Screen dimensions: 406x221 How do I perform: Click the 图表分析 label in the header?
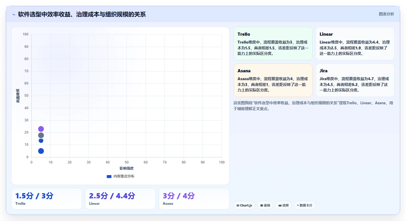[x=386, y=14]
